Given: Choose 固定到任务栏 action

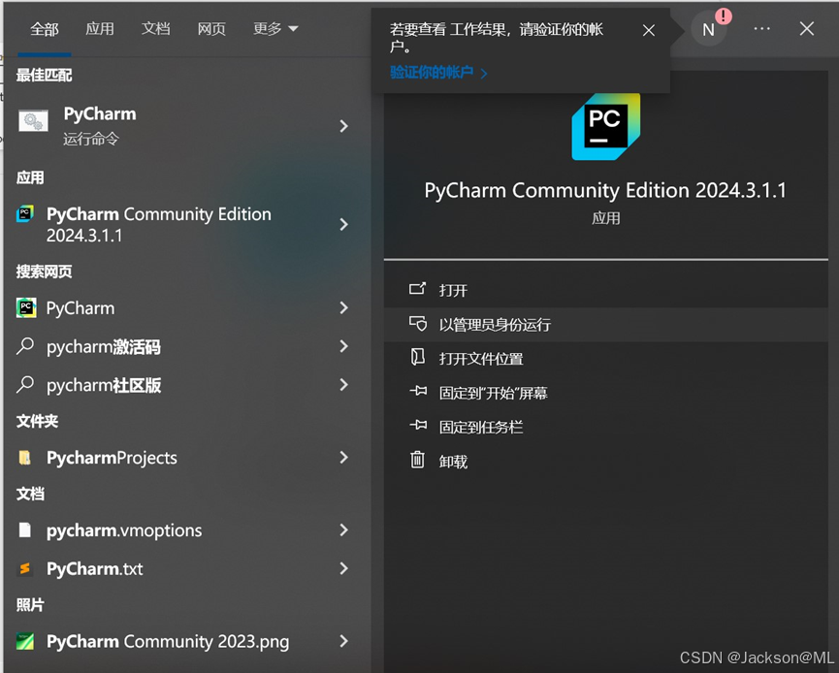Looking at the screenshot, I should [605, 427].
